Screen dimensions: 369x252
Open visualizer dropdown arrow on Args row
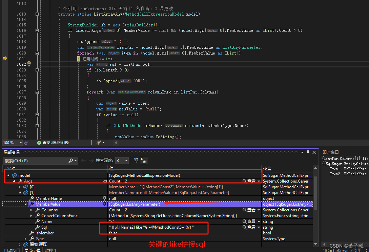tap(259, 181)
